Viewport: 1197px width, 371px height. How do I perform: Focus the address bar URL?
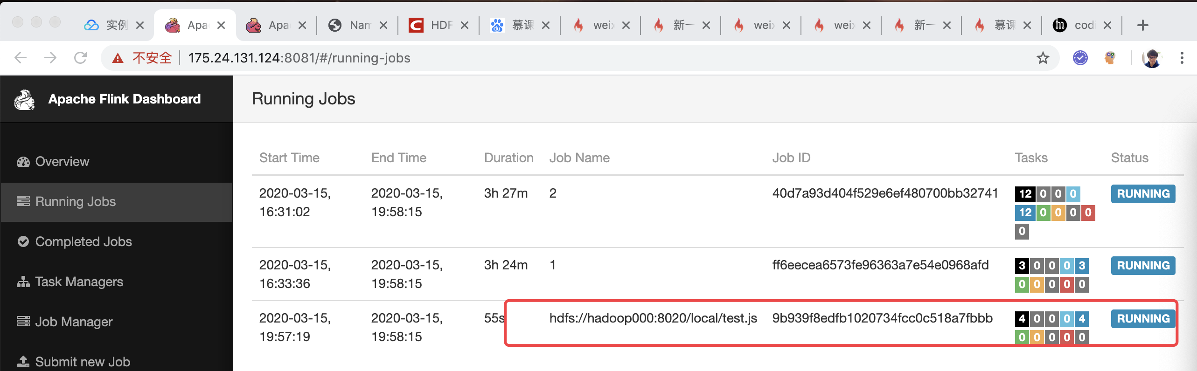point(299,58)
